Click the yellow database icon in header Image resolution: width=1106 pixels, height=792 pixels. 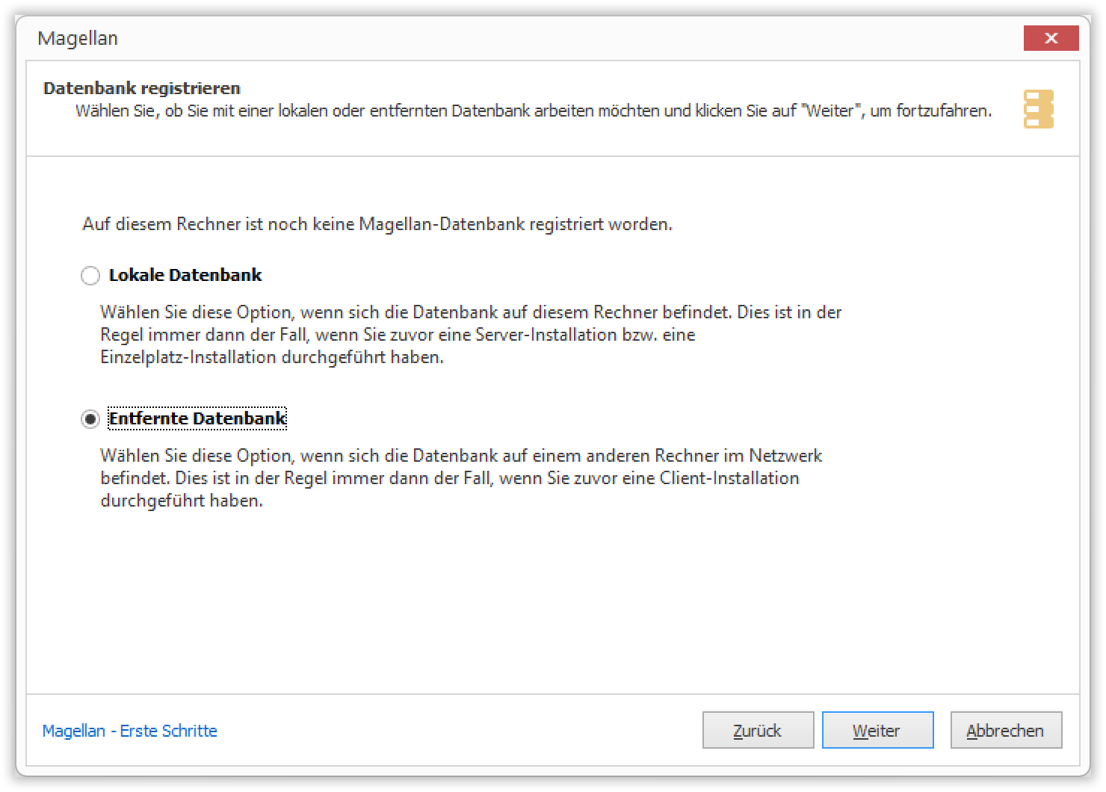coord(1039,109)
